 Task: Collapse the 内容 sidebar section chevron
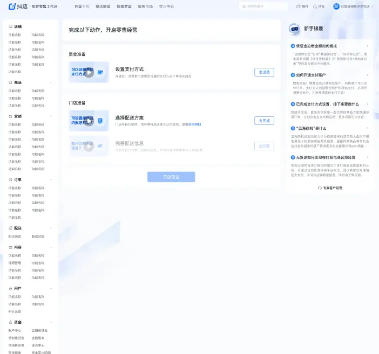click(51, 247)
